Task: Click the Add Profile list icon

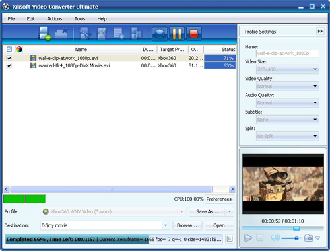Action: click(119, 34)
